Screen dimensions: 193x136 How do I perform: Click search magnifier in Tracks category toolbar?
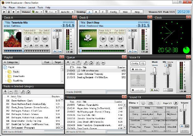coord(23,92)
